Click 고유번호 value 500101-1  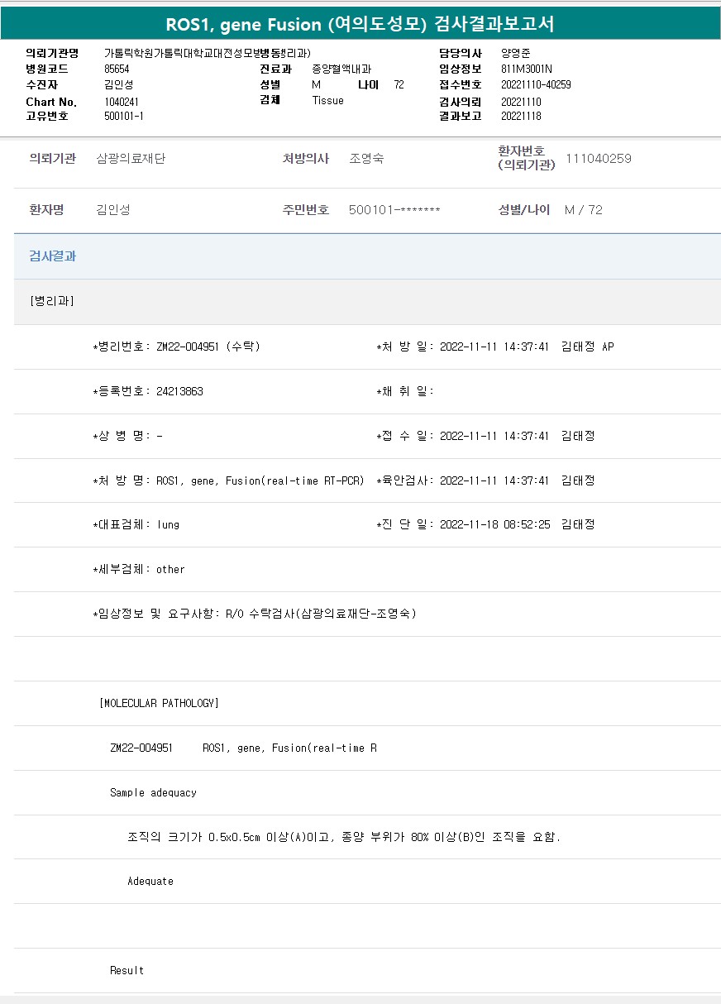124,116
